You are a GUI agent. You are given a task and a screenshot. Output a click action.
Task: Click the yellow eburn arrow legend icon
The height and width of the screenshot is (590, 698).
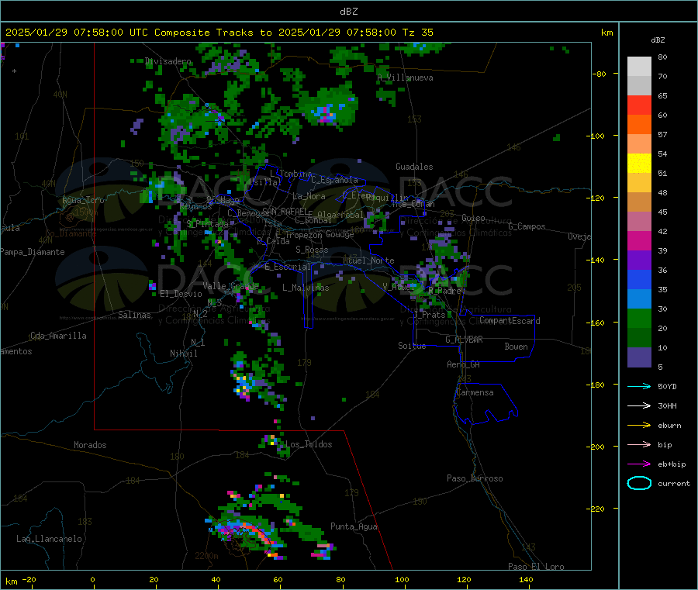(x=639, y=426)
